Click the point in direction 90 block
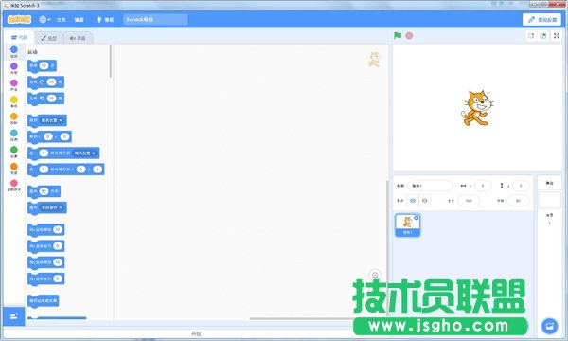 point(44,191)
